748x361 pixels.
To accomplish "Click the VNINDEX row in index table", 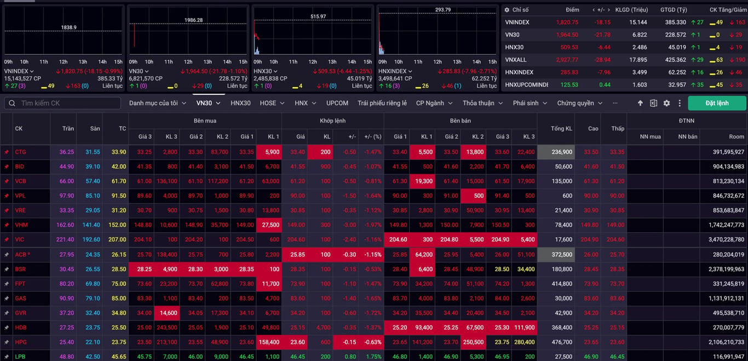I will tap(624, 22).
